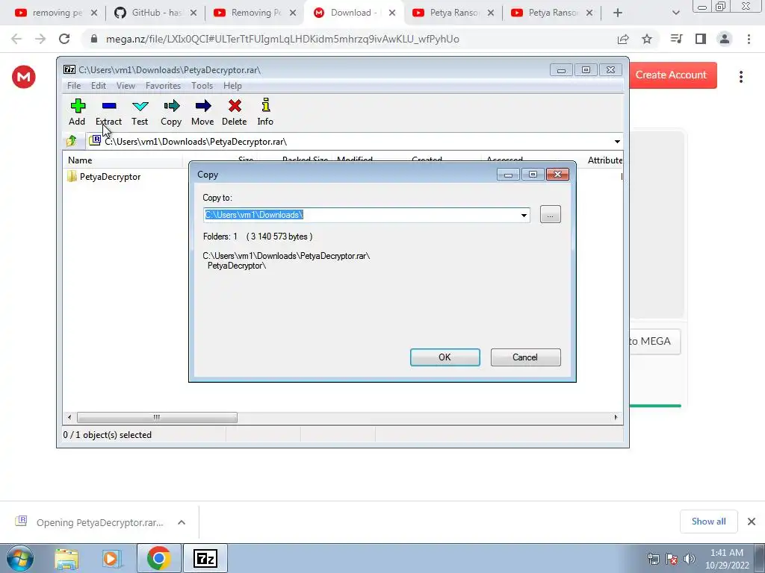Click the taskbar clock showing 1:41 AM

pos(726,558)
